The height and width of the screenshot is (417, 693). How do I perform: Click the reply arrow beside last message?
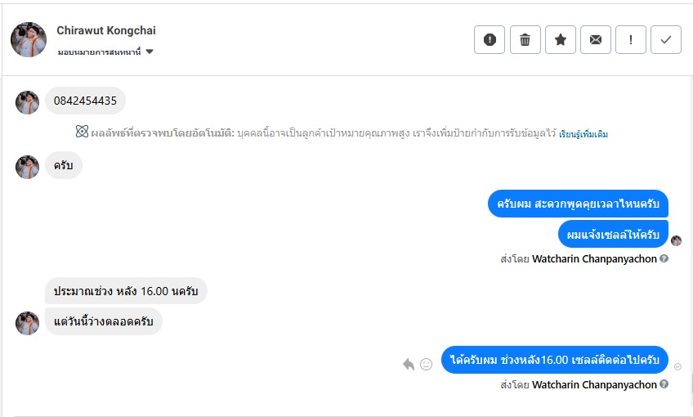(409, 364)
